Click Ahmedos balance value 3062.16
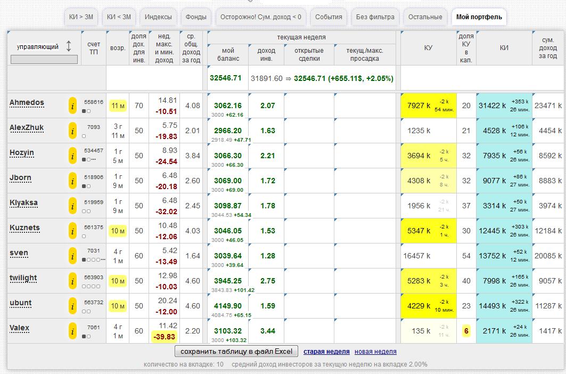Viewport: 566px width, 374px height. click(228, 105)
